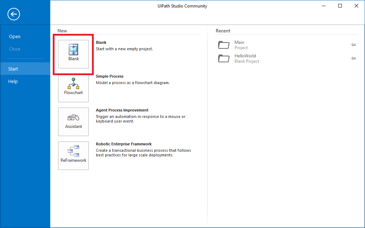Screen dimensions: 365x228
Task: Close the UiPath Studio window
Action: click(356, 6)
